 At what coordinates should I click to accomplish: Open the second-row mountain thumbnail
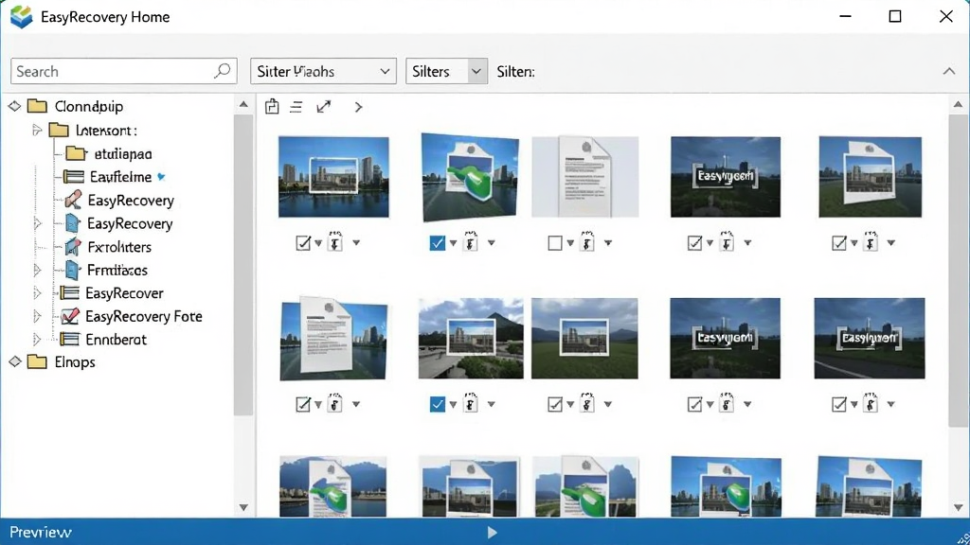(x=471, y=338)
